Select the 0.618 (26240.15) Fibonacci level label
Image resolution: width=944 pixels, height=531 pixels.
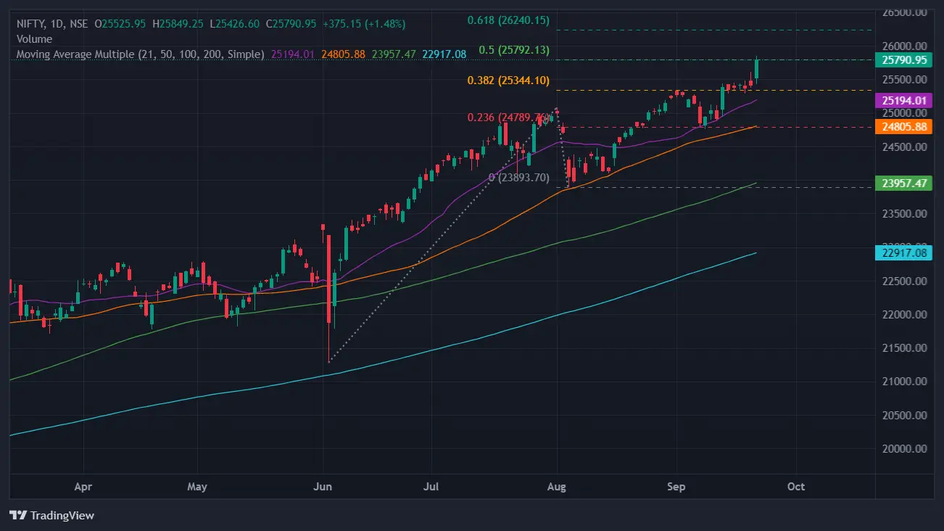(508, 21)
